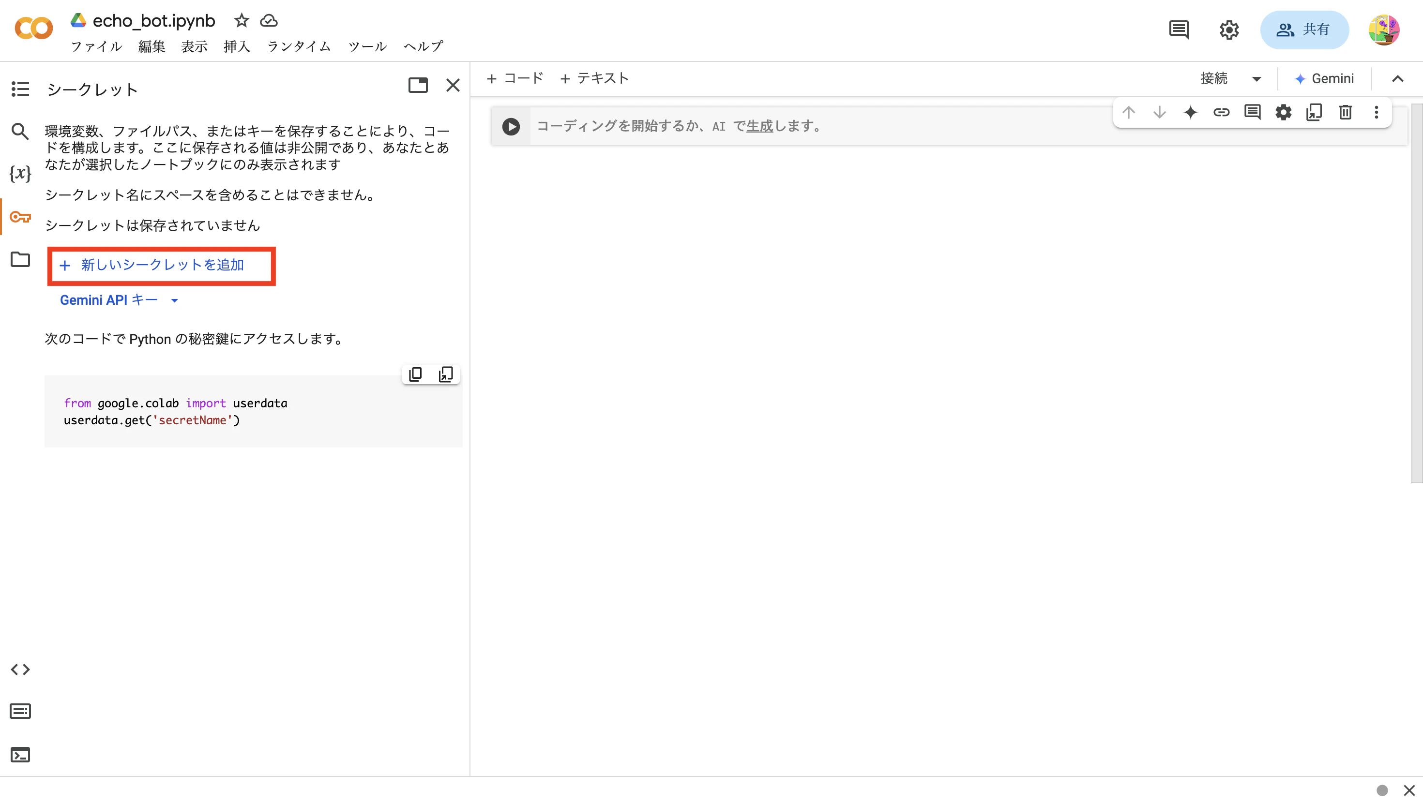Viewport: 1423px width, 804px height.
Task: Open the Colab logo home
Action: [34, 29]
